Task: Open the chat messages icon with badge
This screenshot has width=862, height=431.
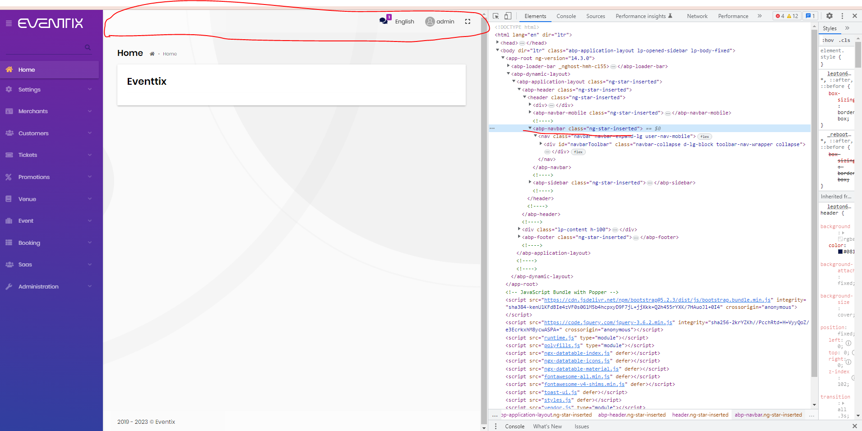Action: [x=384, y=21]
